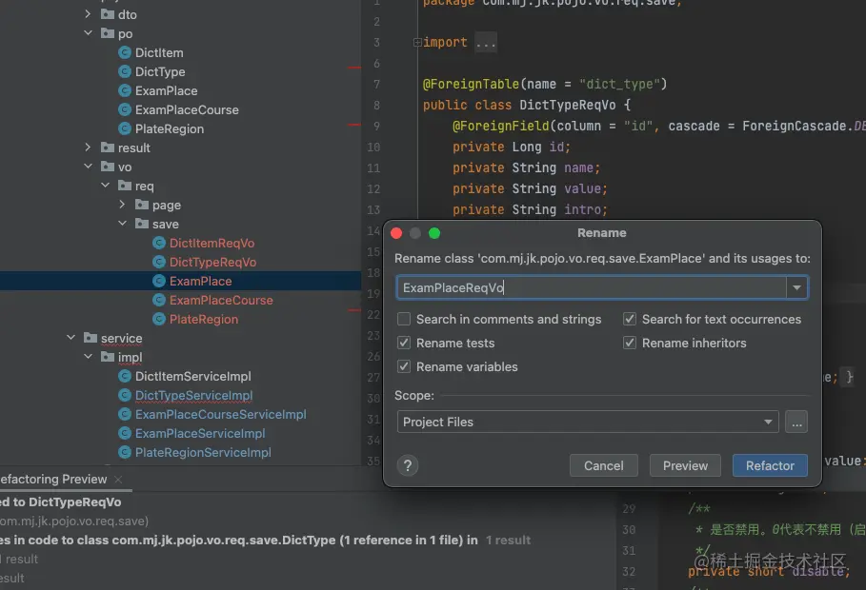Click the DictType class icon under po
Screen dimensions: 866x590
click(x=125, y=71)
